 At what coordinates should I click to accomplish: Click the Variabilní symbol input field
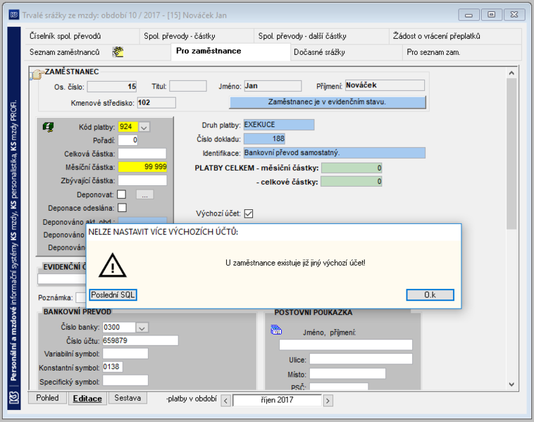125,354
